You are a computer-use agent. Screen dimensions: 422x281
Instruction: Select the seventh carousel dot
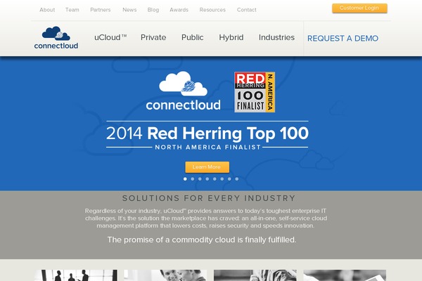coord(229,179)
